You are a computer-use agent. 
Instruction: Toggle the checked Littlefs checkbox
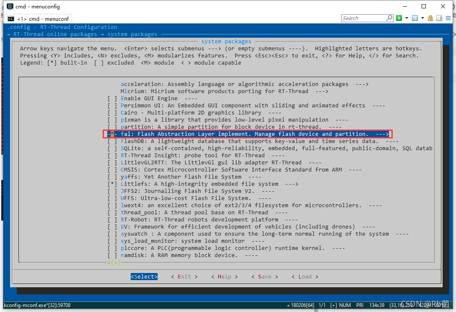click(x=112, y=184)
